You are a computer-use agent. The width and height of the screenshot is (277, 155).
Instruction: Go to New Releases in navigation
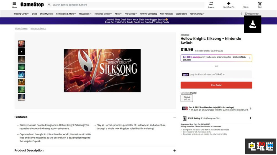166,14
